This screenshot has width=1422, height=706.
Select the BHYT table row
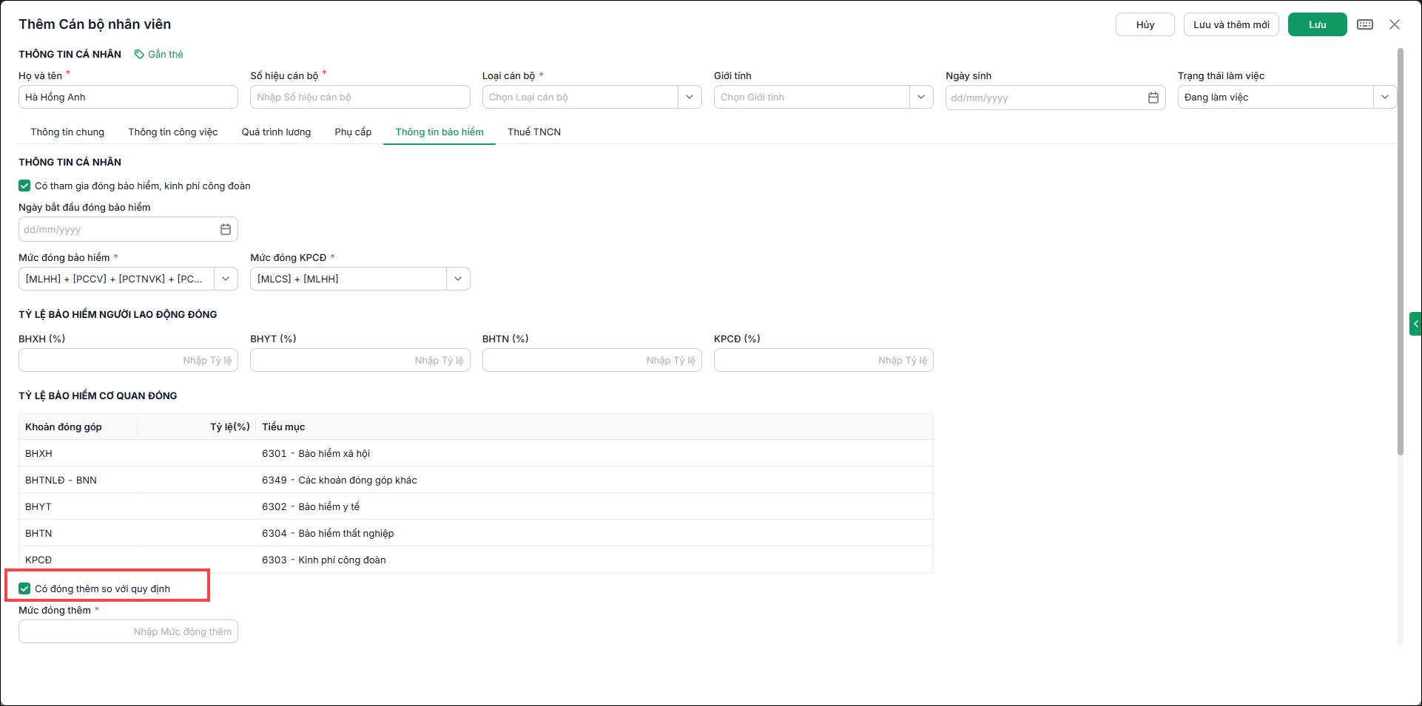[476, 506]
